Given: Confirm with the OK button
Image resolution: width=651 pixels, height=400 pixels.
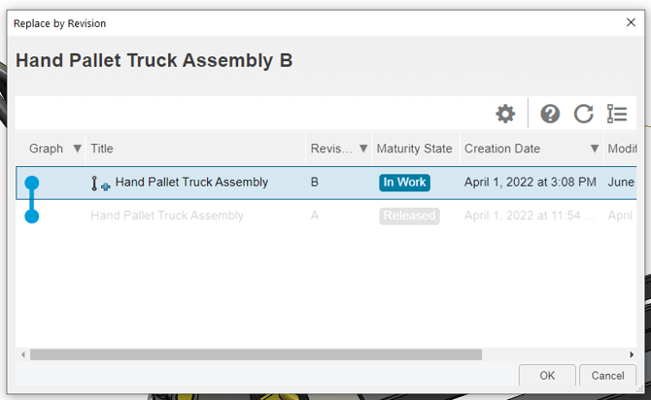Looking at the screenshot, I should (547, 376).
